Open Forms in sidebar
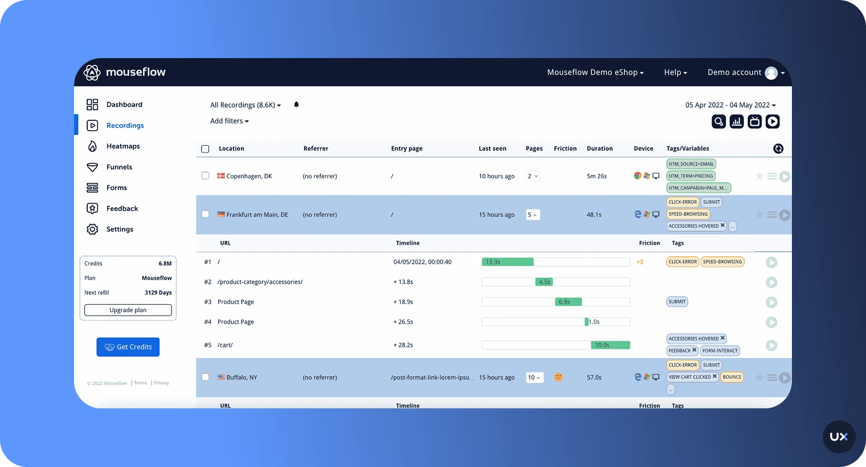This screenshot has width=866, height=467. 116,187
